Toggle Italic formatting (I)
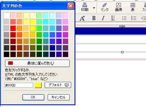 click(103, 18)
